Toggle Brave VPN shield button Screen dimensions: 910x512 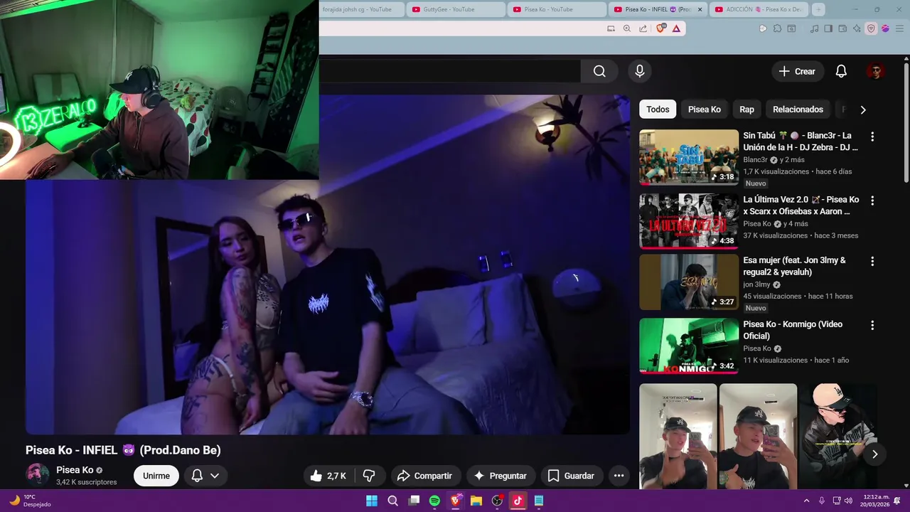click(871, 28)
